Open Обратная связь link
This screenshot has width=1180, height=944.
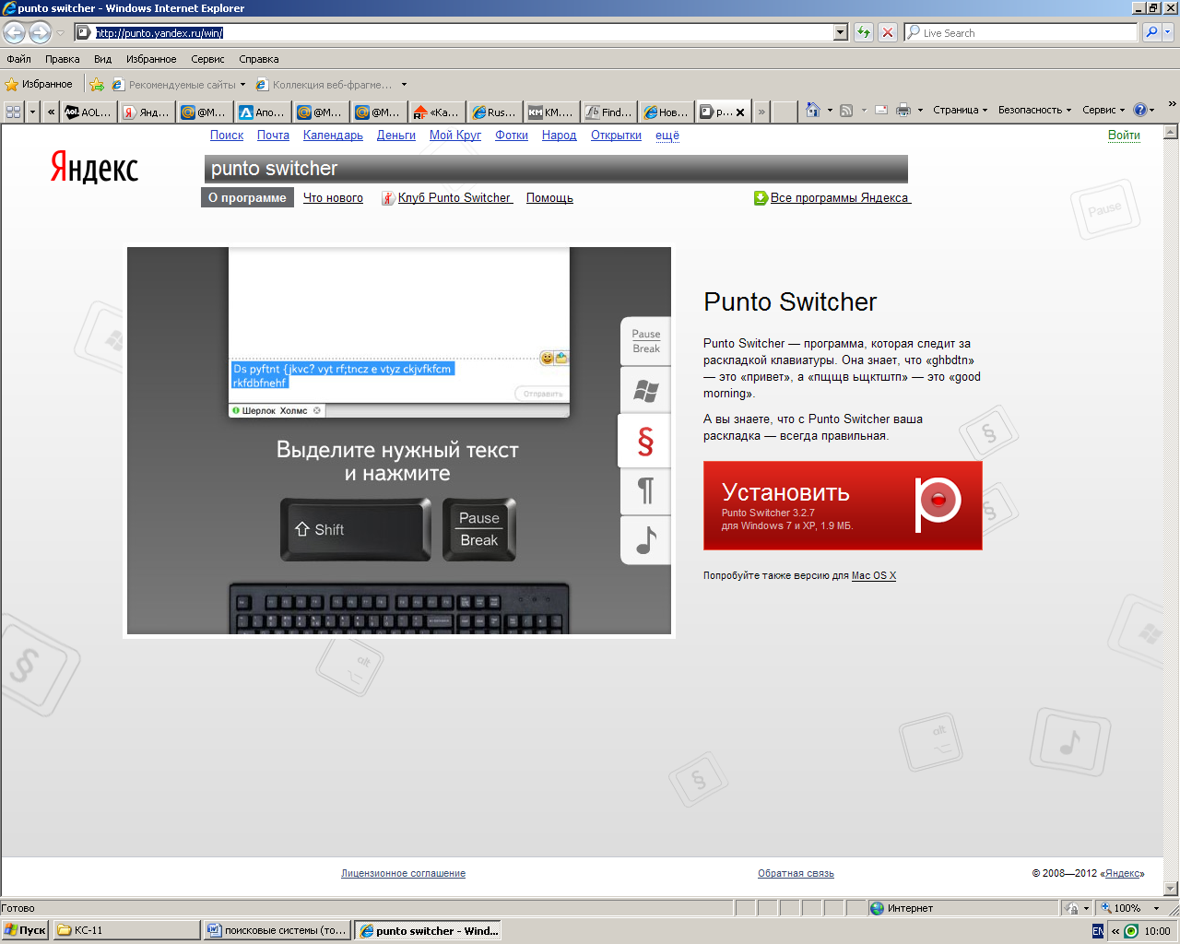pos(796,873)
